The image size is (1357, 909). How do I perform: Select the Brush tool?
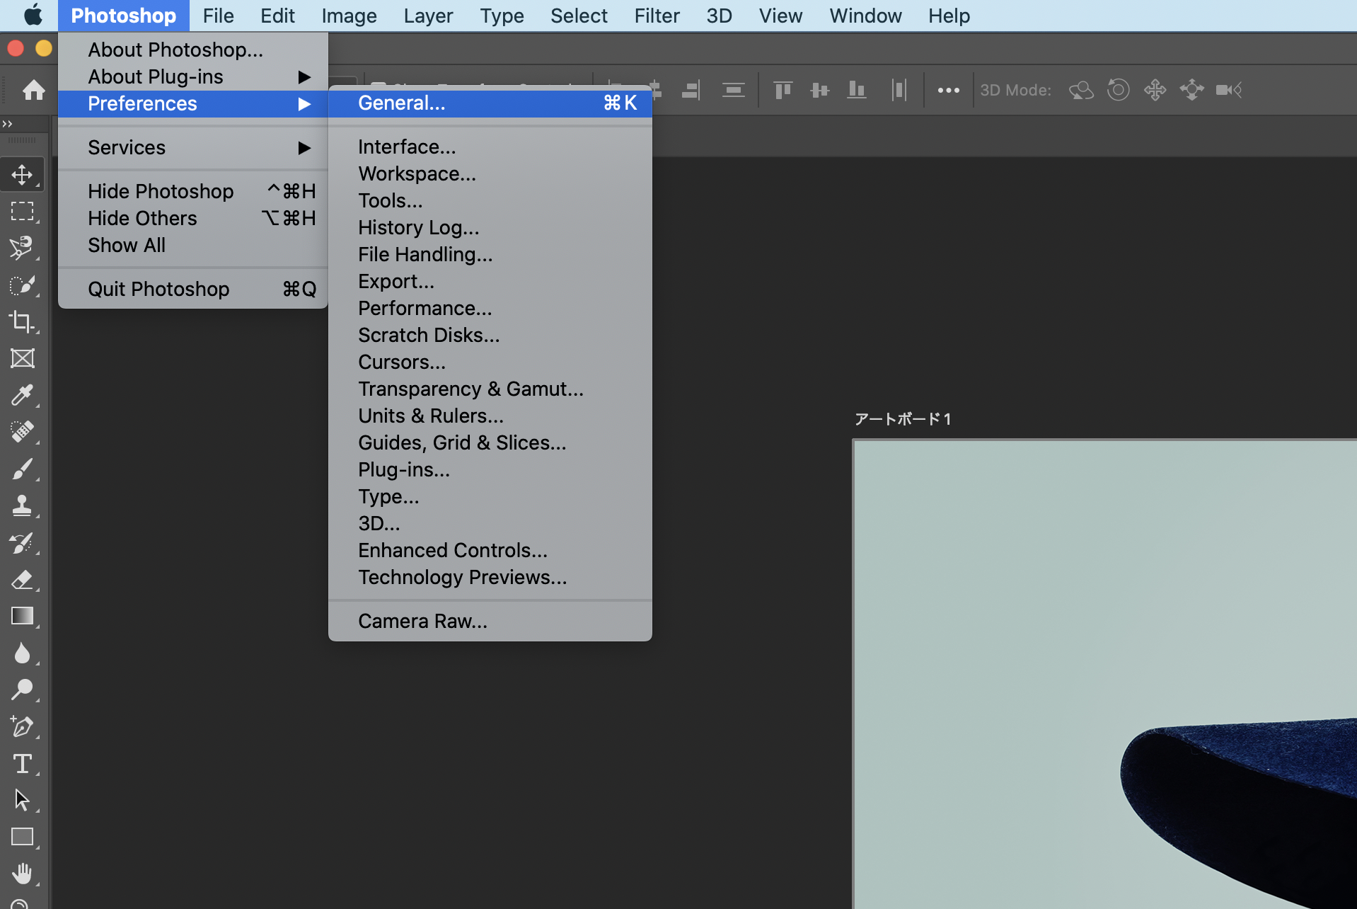[22, 469]
